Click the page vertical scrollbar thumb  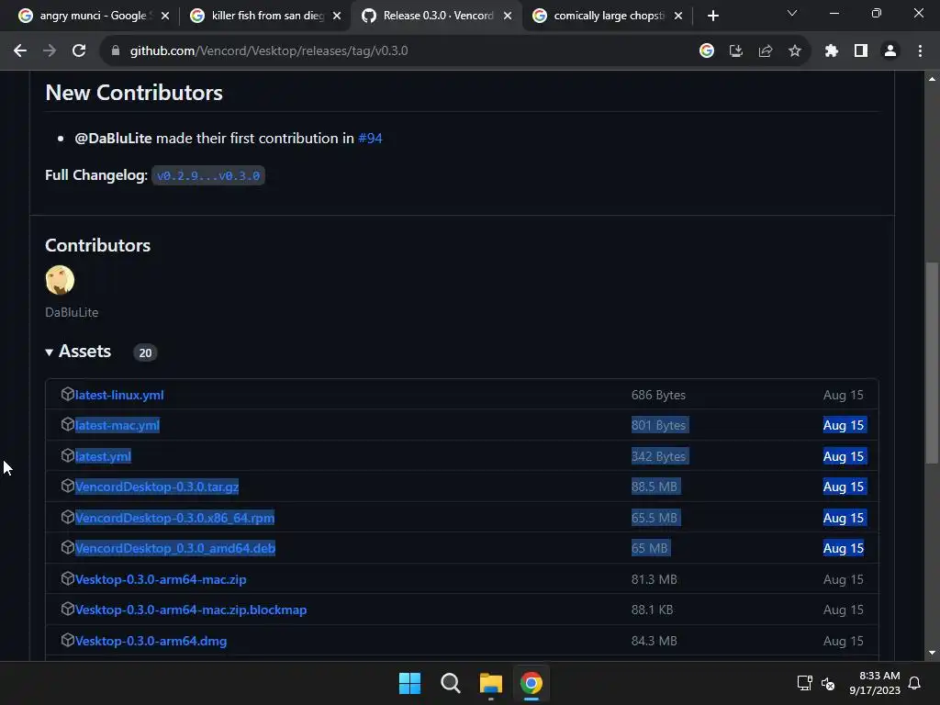932,363
